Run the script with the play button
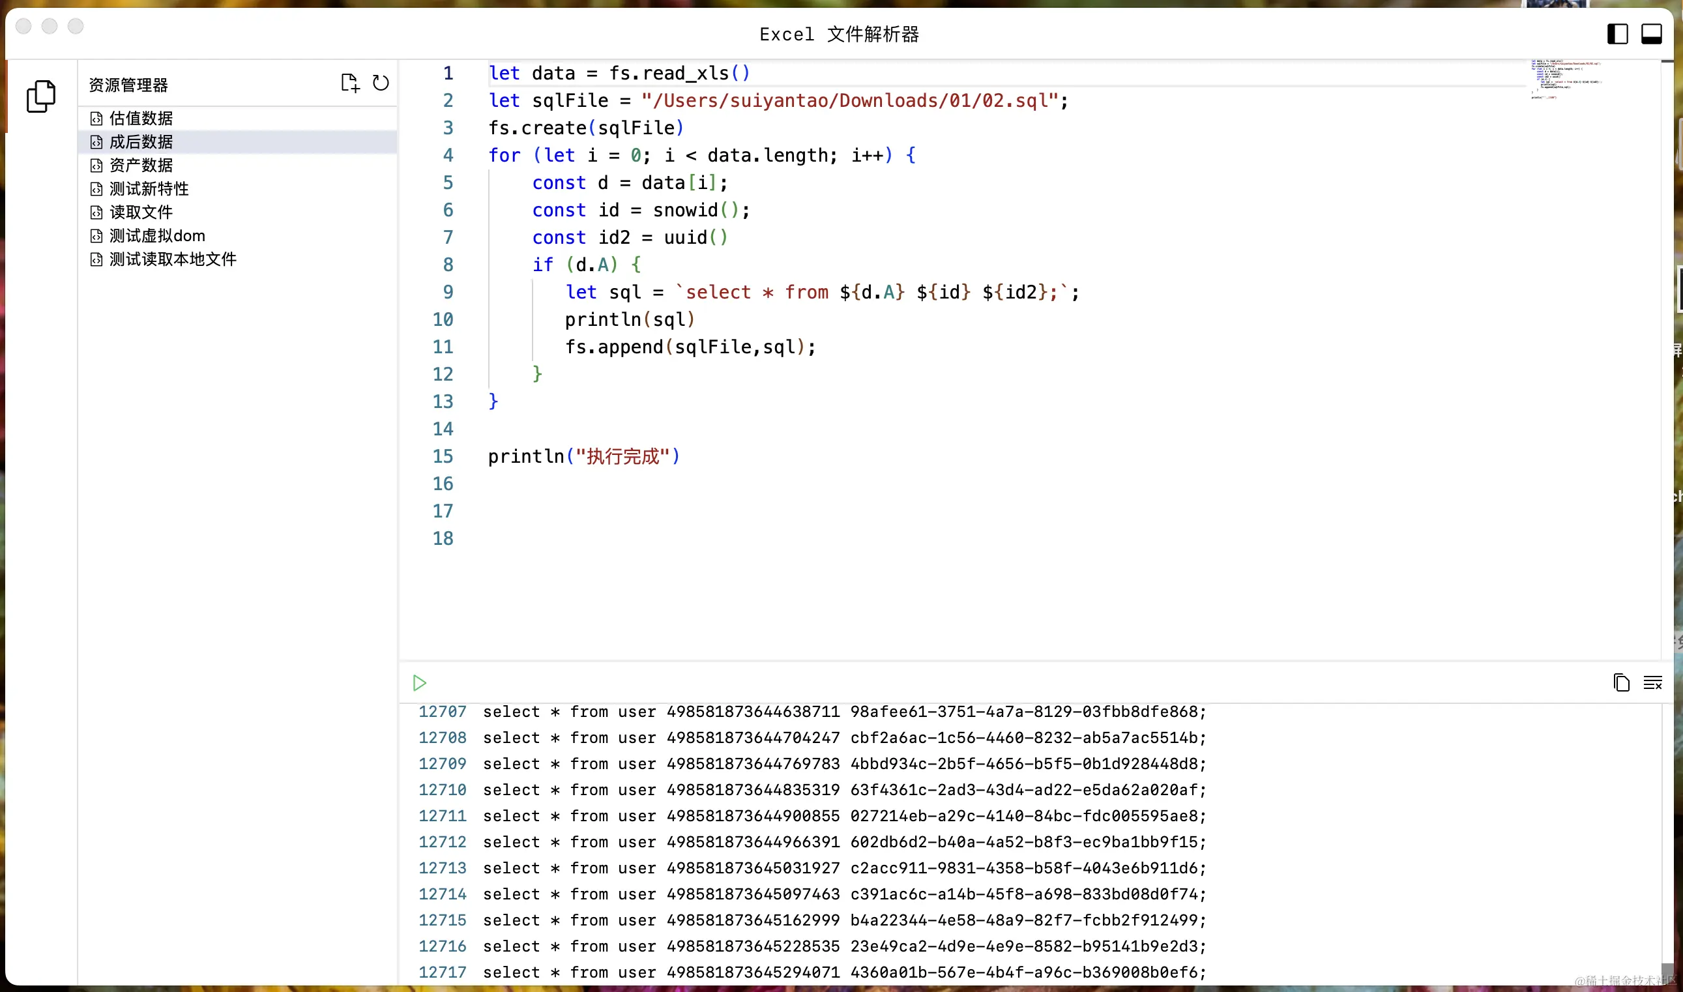 pyautogui.click(x=419, y=682)
